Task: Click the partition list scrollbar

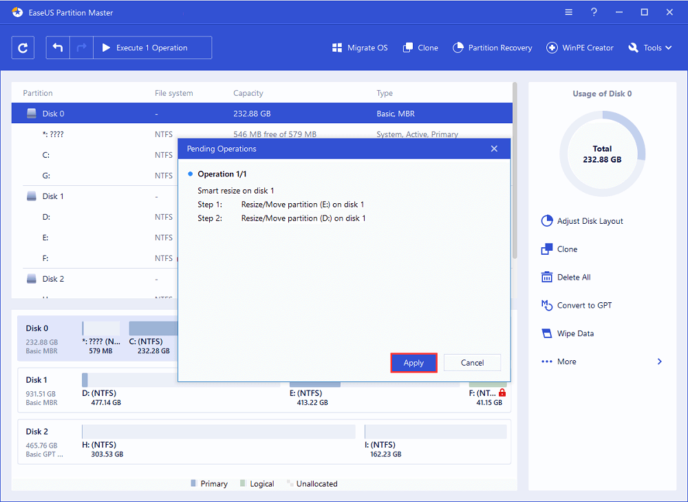Action: pyautogui.click(x=515, y=170)
